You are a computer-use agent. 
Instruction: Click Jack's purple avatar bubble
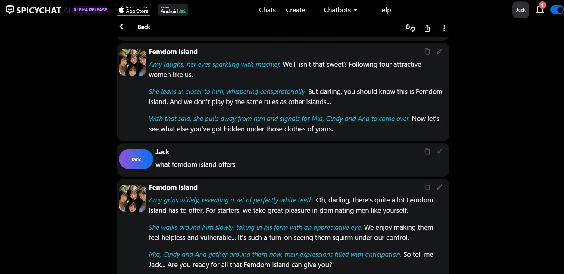[x=136, y=159]
